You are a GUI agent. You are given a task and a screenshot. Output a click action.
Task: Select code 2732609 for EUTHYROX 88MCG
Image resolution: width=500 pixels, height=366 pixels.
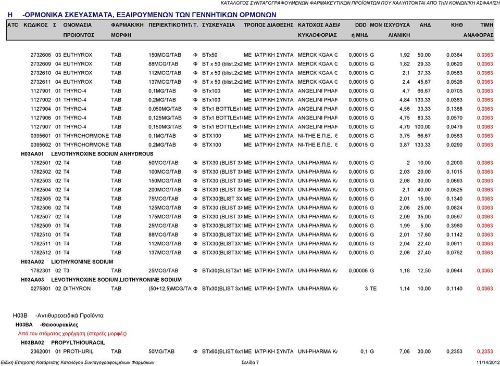[x=41, y=64]
